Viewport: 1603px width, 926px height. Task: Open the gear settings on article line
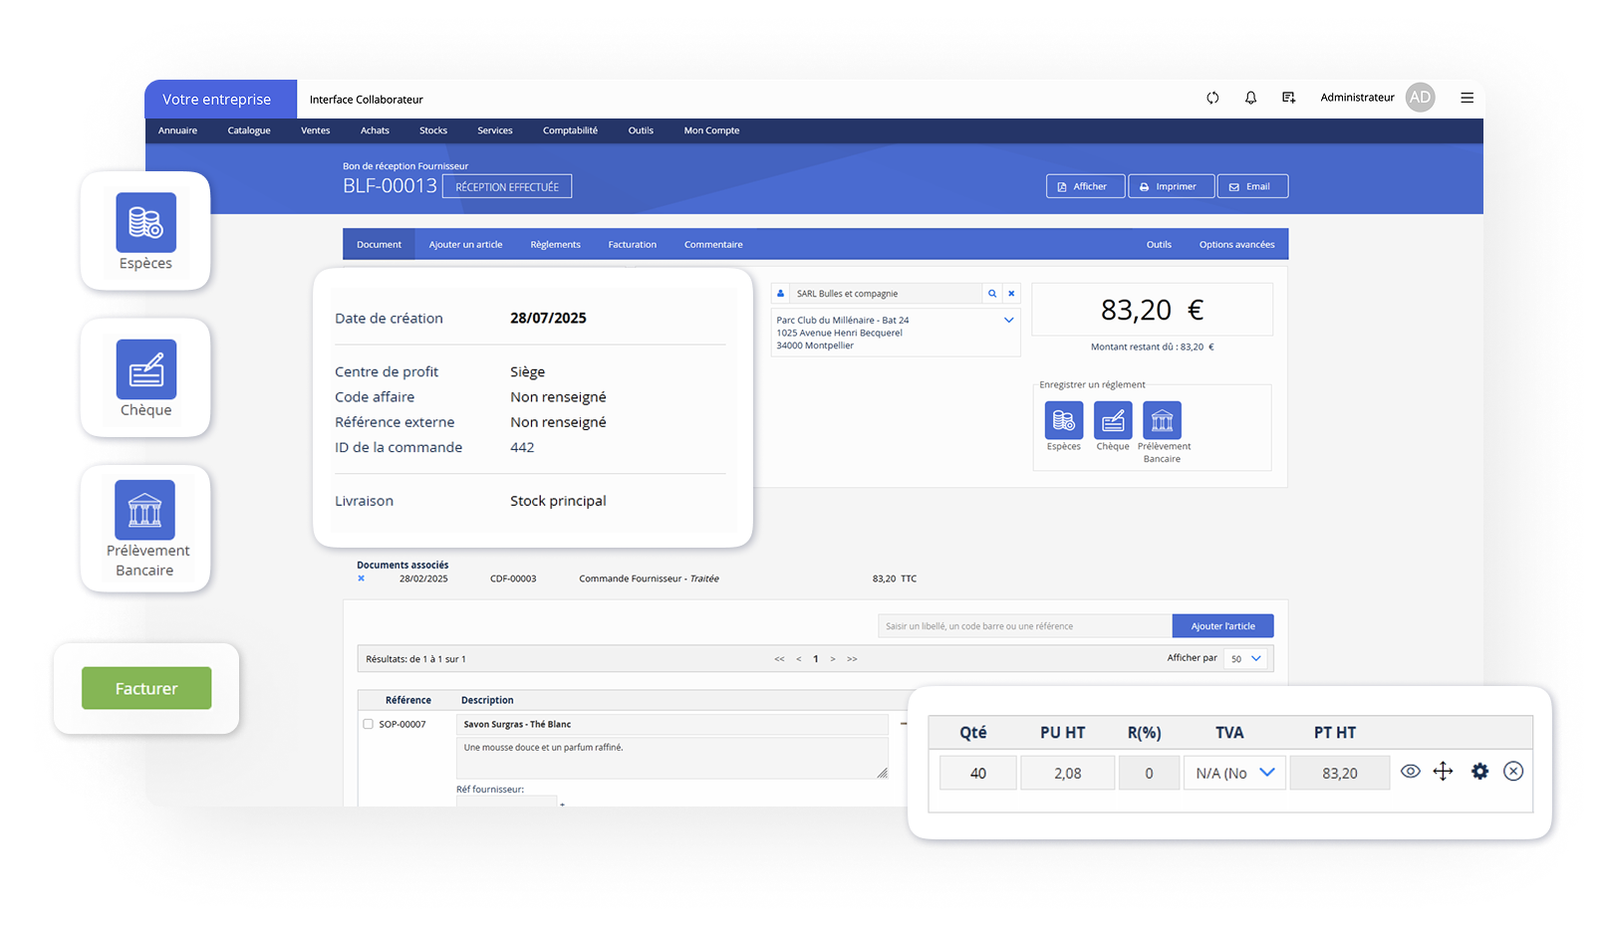[x=1479, y=772]
